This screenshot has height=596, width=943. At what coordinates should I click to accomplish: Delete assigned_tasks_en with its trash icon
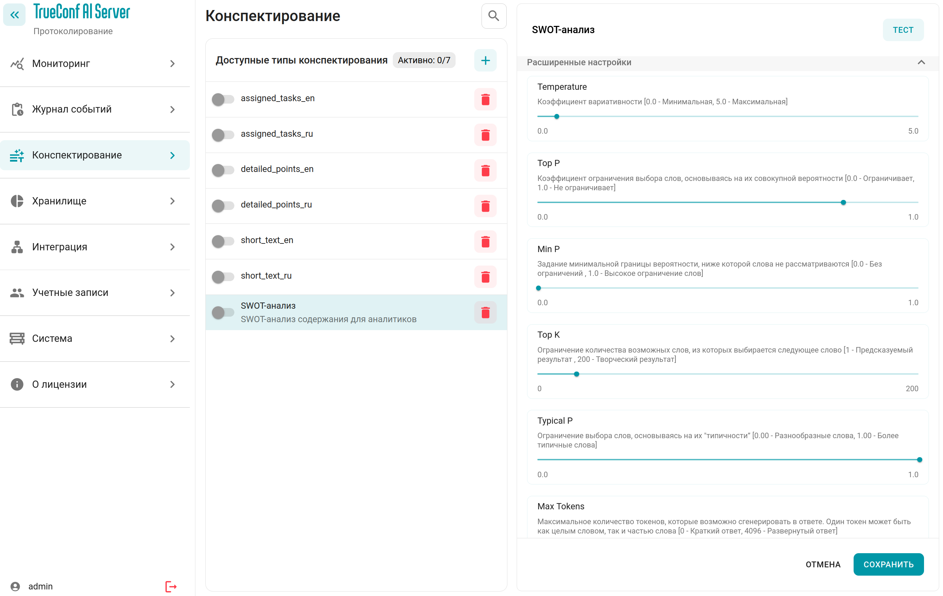(485, 99)
